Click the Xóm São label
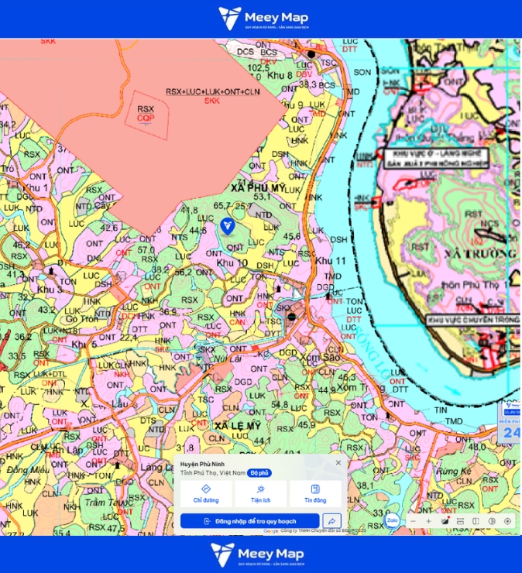Image resolution: width=522 pixels, height=573 pixels. coord(320,357)
